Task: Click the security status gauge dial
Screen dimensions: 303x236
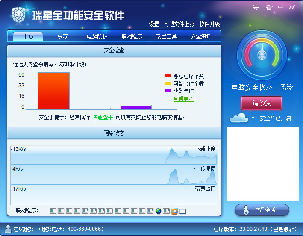Action: click(x=261, y=55)
